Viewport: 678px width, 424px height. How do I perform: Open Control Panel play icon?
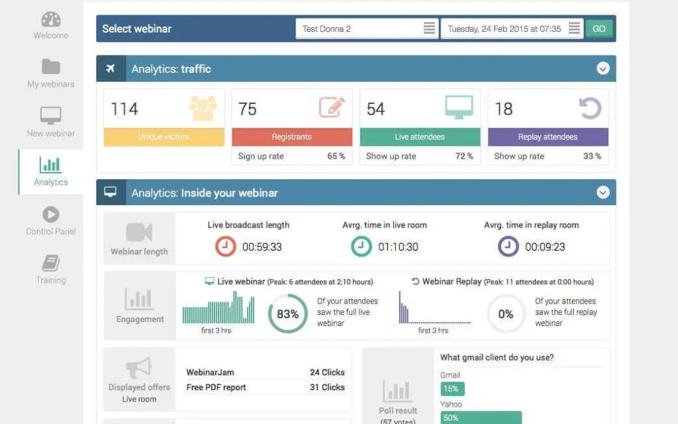[x=50, y=214]
